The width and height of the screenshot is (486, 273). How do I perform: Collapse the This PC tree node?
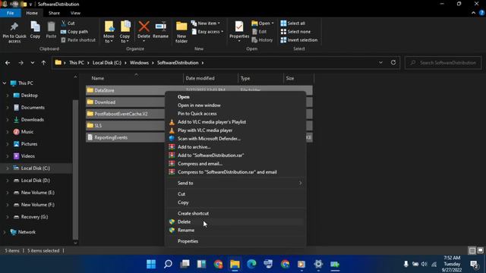point(5,83)
